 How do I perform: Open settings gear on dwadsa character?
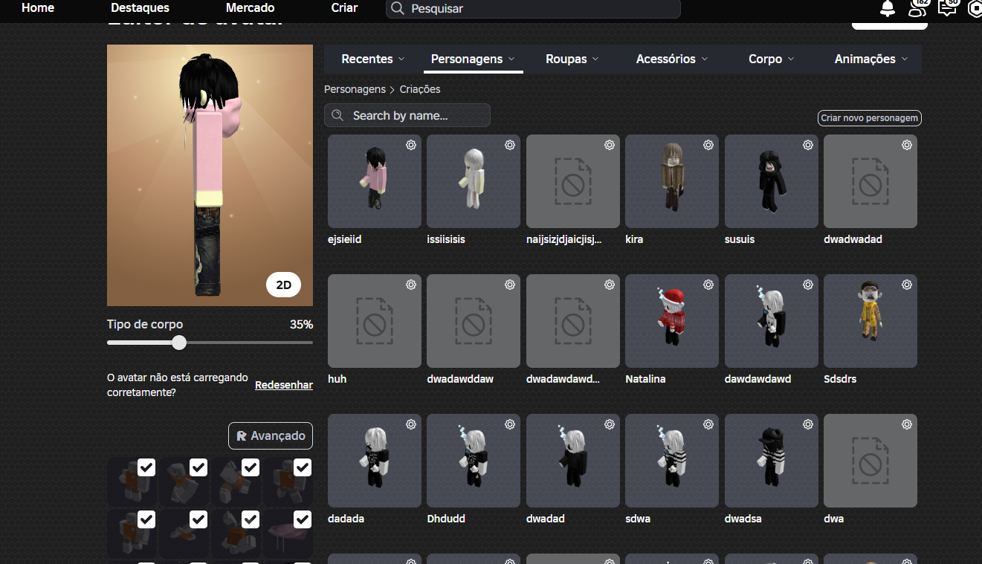(808, 424)
